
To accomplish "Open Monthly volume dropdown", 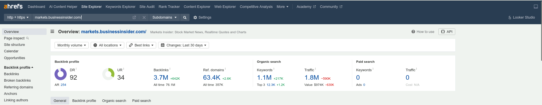I will tap(71, 45).
